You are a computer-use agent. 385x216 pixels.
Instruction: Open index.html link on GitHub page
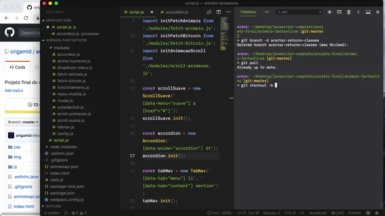pos(24,206)
